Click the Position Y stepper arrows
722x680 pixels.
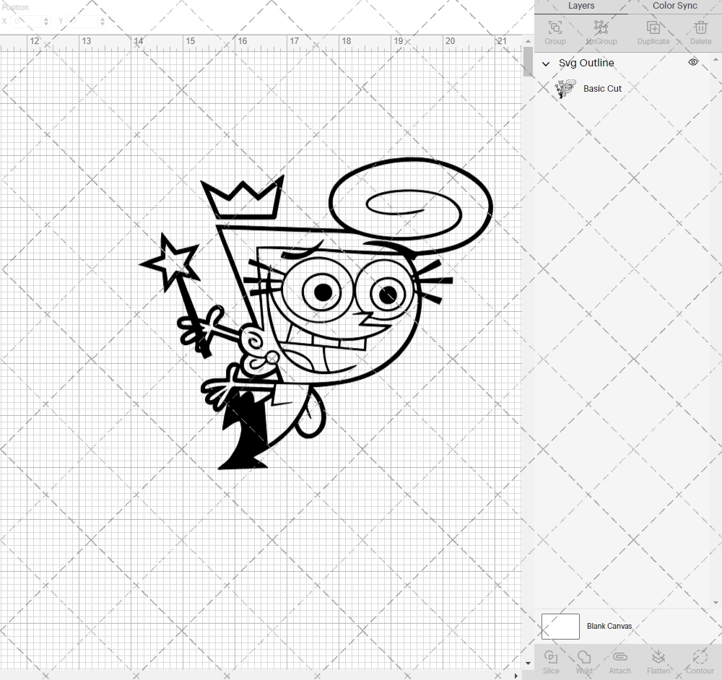pyautogui.click(x=103, y=21)
